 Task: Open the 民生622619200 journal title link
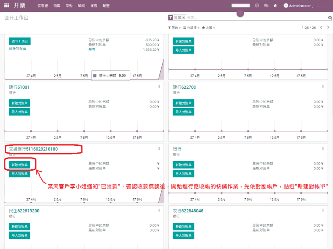point(24,210)
